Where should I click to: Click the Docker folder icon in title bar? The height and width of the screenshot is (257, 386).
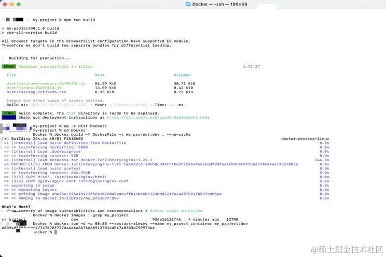click(188, 4)
